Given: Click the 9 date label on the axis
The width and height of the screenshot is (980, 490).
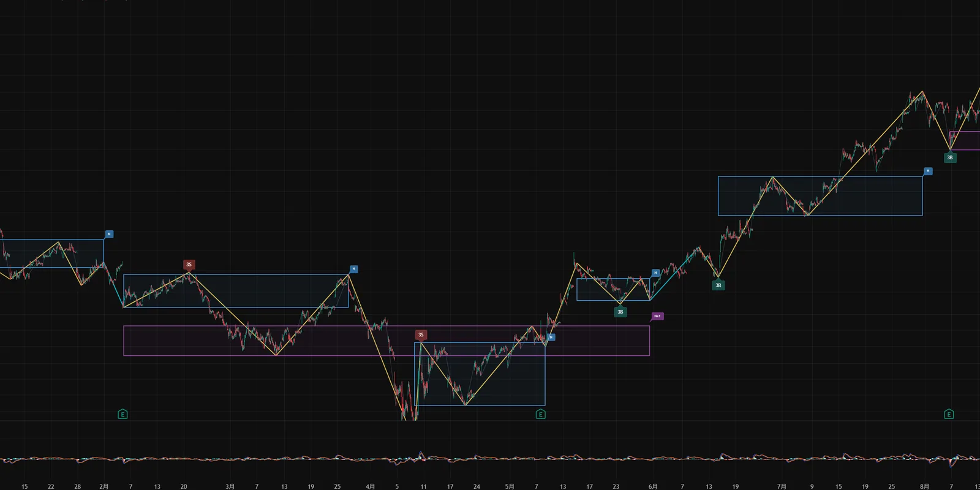Looking at the screenshot, I should point(812,486).
